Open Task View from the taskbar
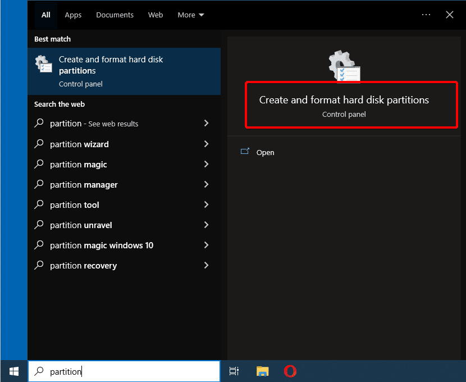 click(234, 371)
